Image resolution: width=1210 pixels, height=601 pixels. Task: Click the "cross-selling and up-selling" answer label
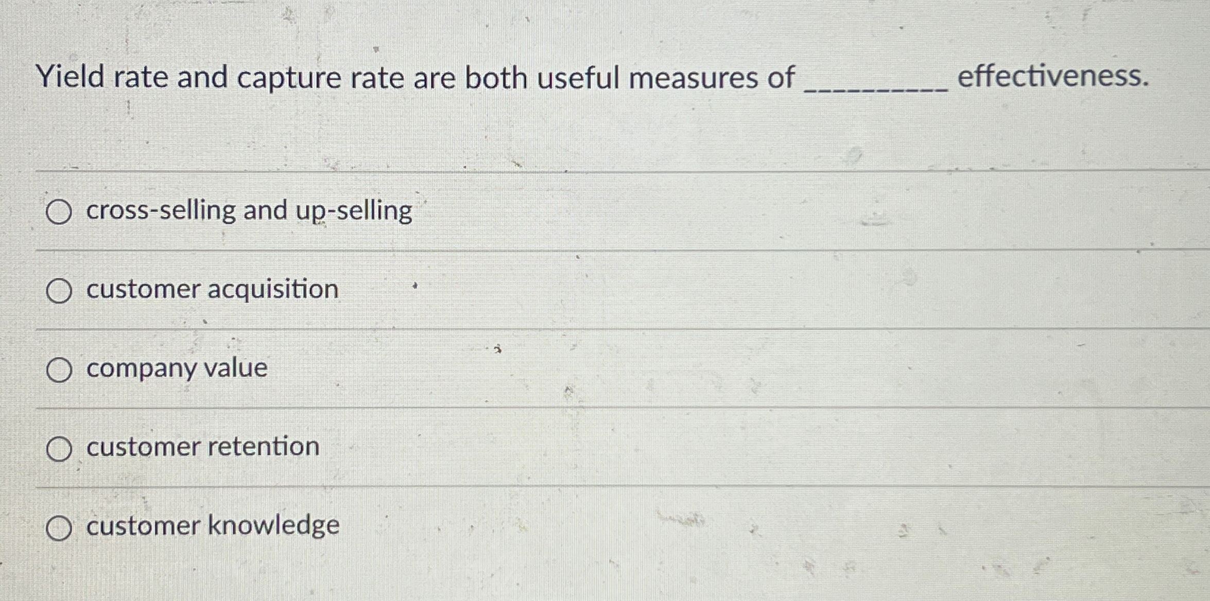(x=249, y=211)
